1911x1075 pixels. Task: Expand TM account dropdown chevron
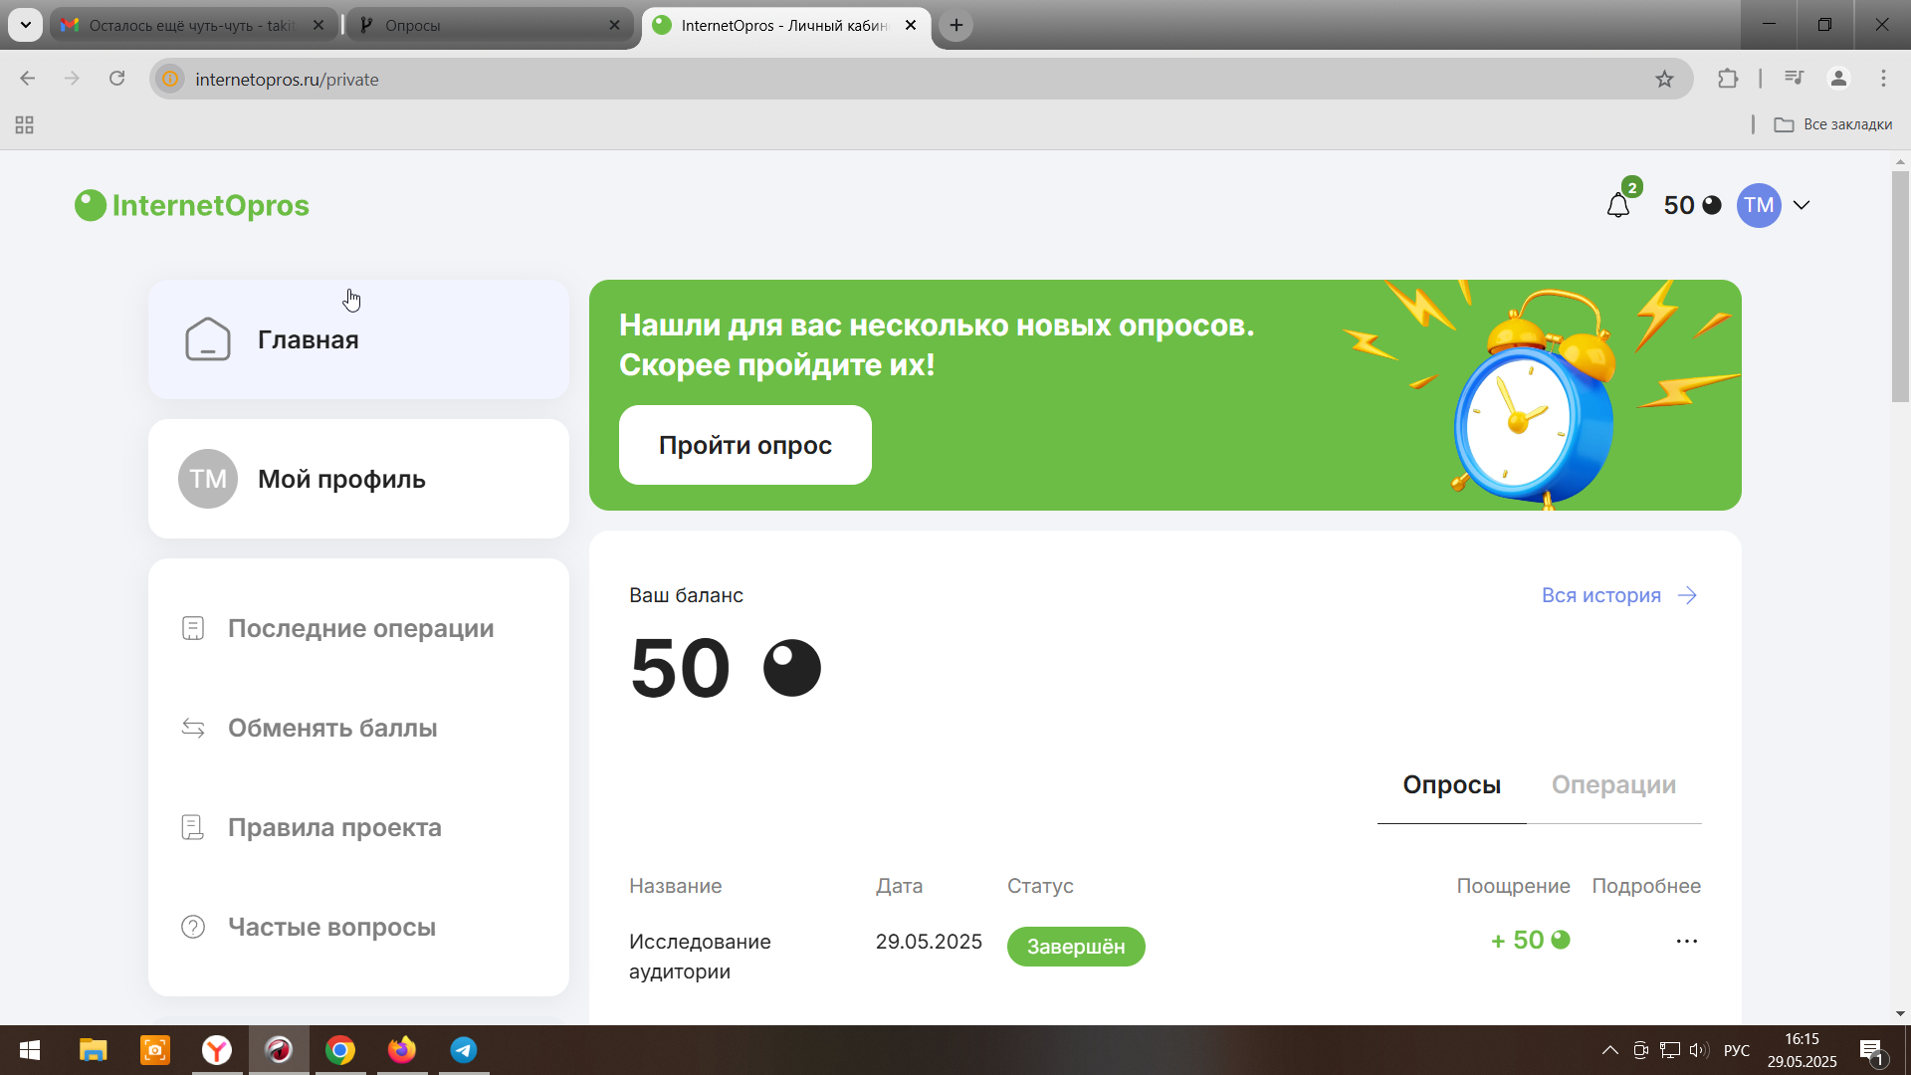tap(1802, 205)
